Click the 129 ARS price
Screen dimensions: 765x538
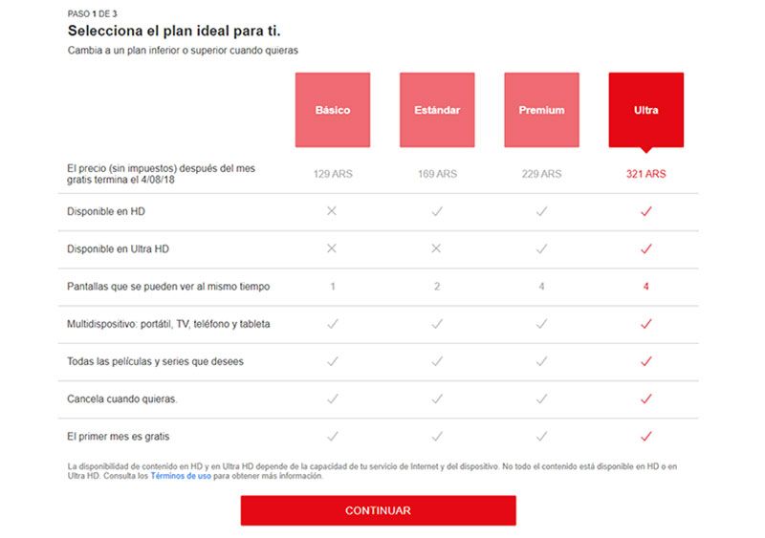(x=332, y=174)
